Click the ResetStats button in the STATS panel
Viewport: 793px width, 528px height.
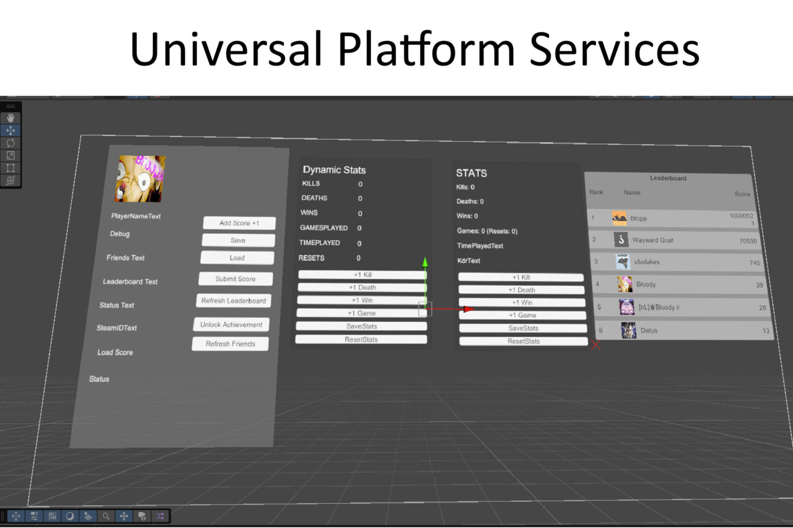click(x=522, y=341)
